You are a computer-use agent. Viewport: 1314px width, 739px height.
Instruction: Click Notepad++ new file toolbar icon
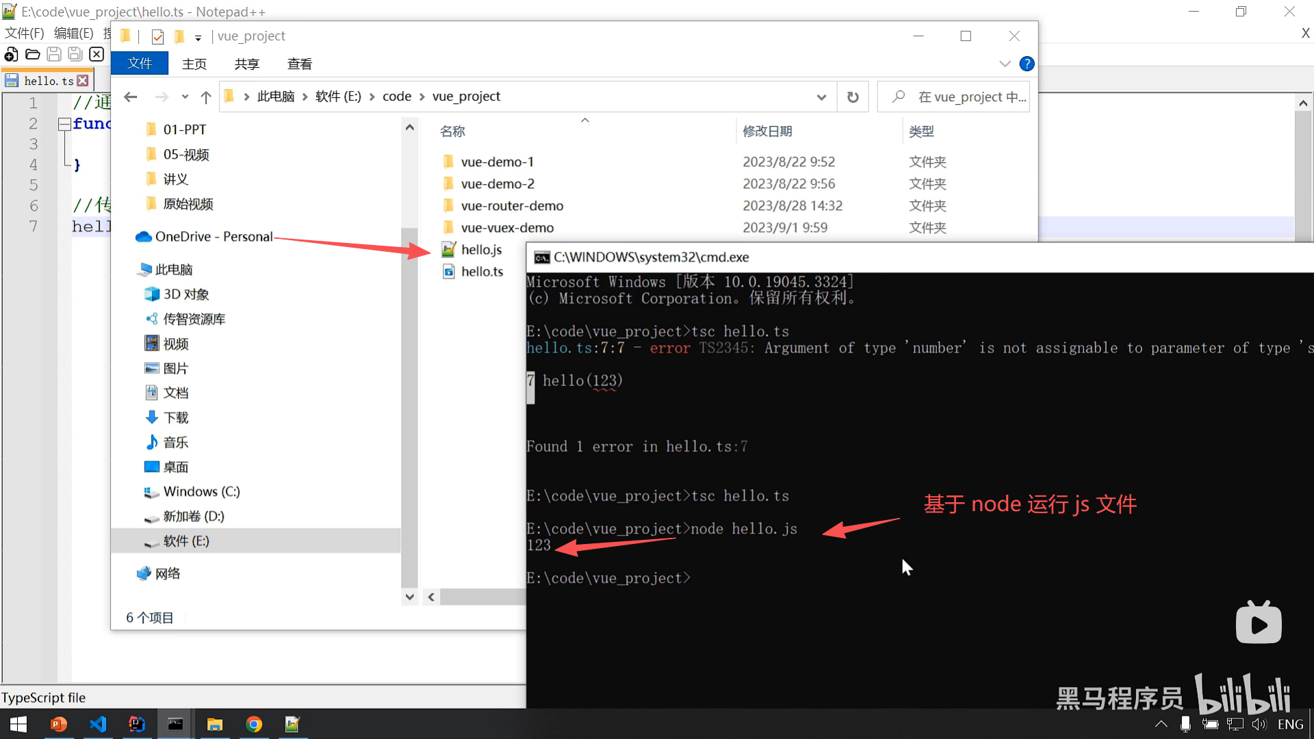11,55
